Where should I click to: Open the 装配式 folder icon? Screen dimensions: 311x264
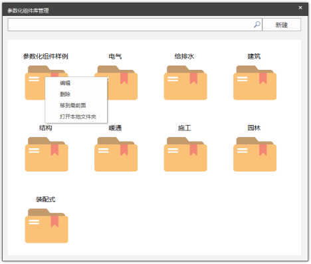point(47,226)
